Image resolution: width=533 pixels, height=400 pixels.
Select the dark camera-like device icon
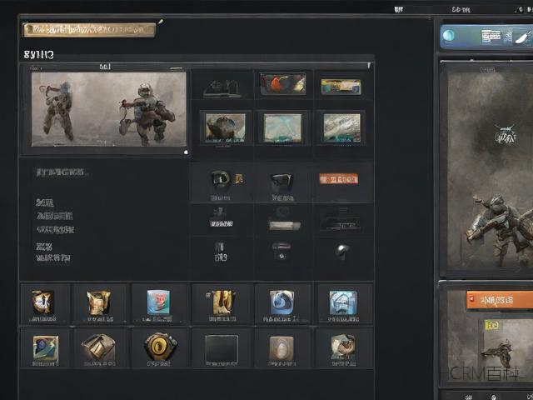point(281,251)
